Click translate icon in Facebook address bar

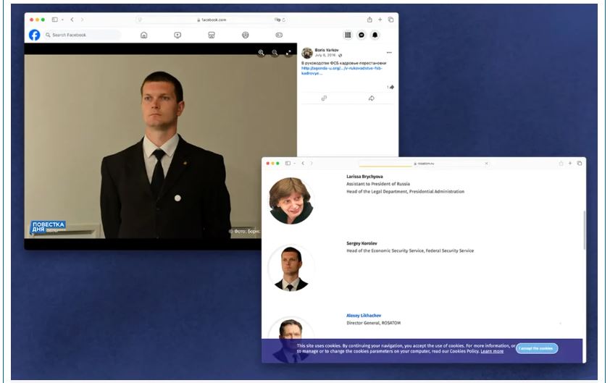(x=277, y=20)
